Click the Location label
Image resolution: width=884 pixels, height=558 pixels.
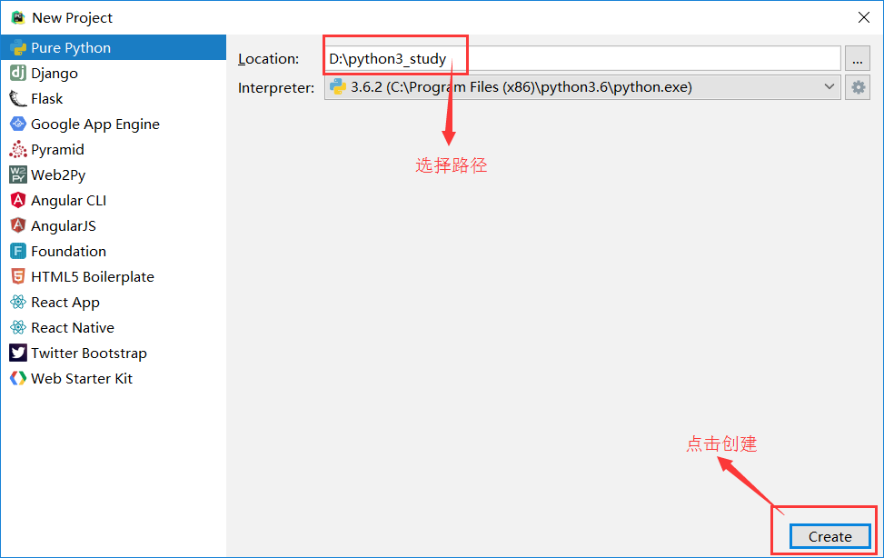tap(268, 59)
